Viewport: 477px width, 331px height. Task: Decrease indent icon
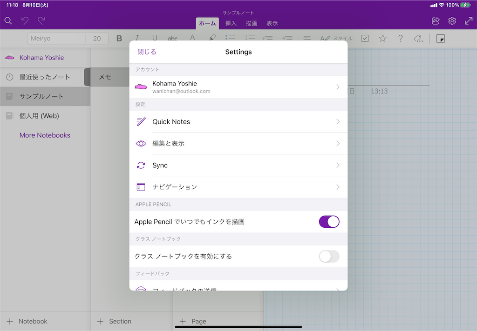point(267,38)
